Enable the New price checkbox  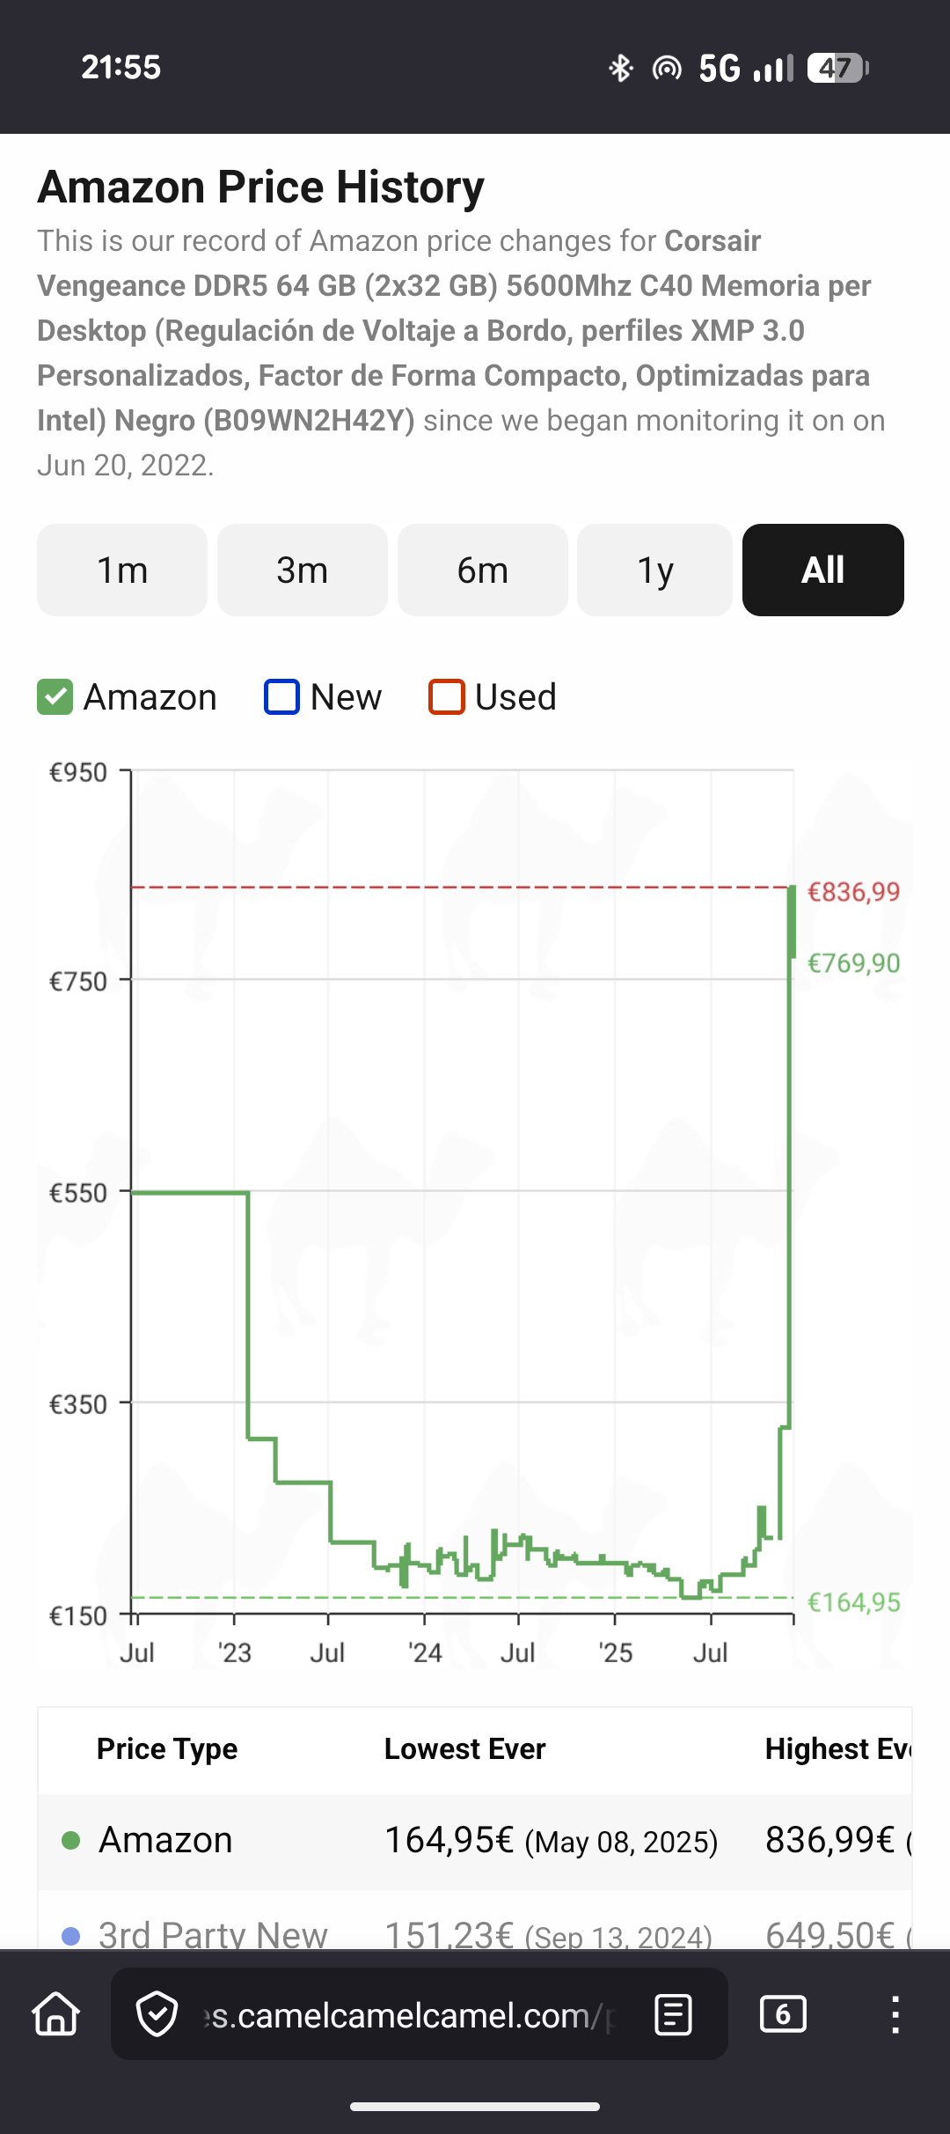(x=282, y=697)
